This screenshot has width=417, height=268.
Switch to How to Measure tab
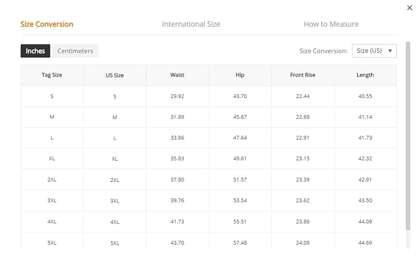tap(331, 24)
